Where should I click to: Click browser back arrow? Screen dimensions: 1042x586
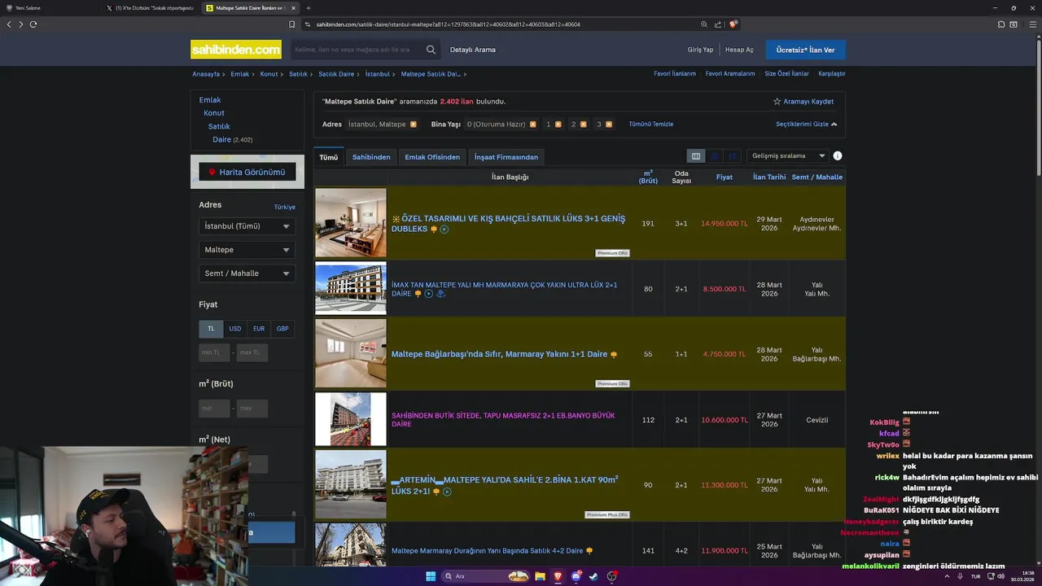(x=9, y=24)
